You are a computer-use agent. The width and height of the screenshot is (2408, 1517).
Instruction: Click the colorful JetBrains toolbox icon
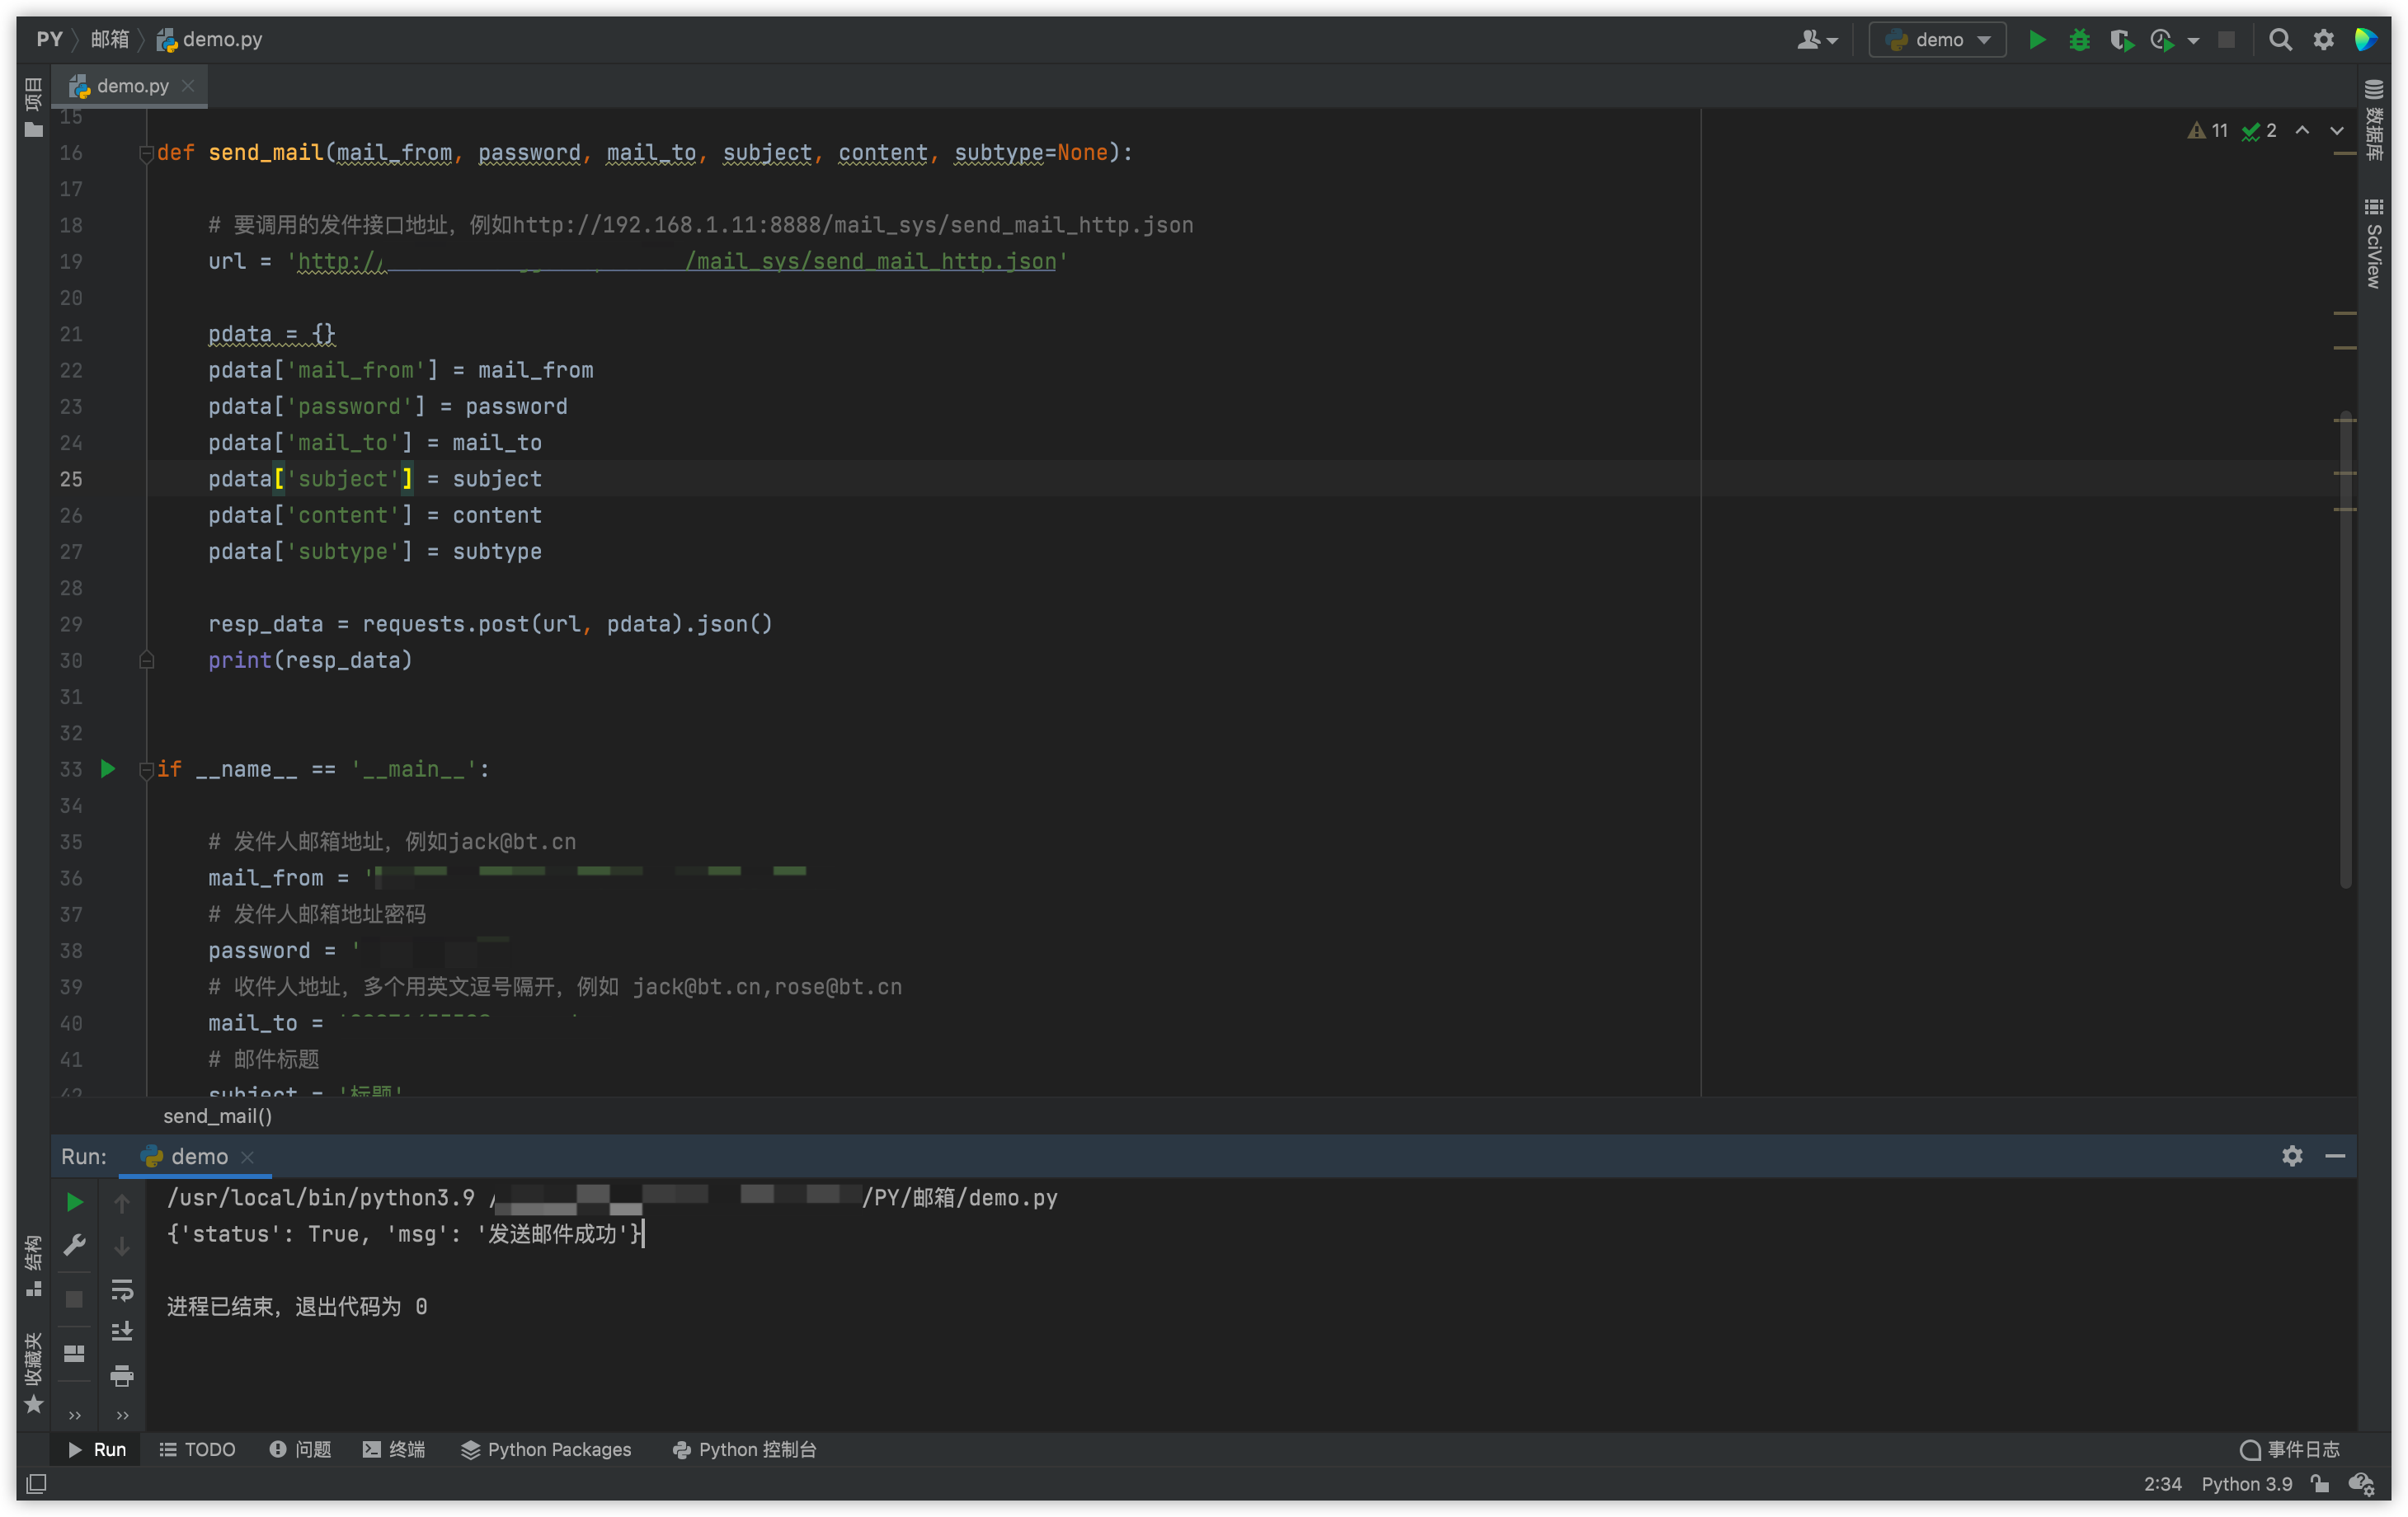2365,40
